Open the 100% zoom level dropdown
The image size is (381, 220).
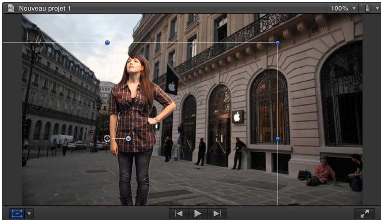(x=343, y=9)
